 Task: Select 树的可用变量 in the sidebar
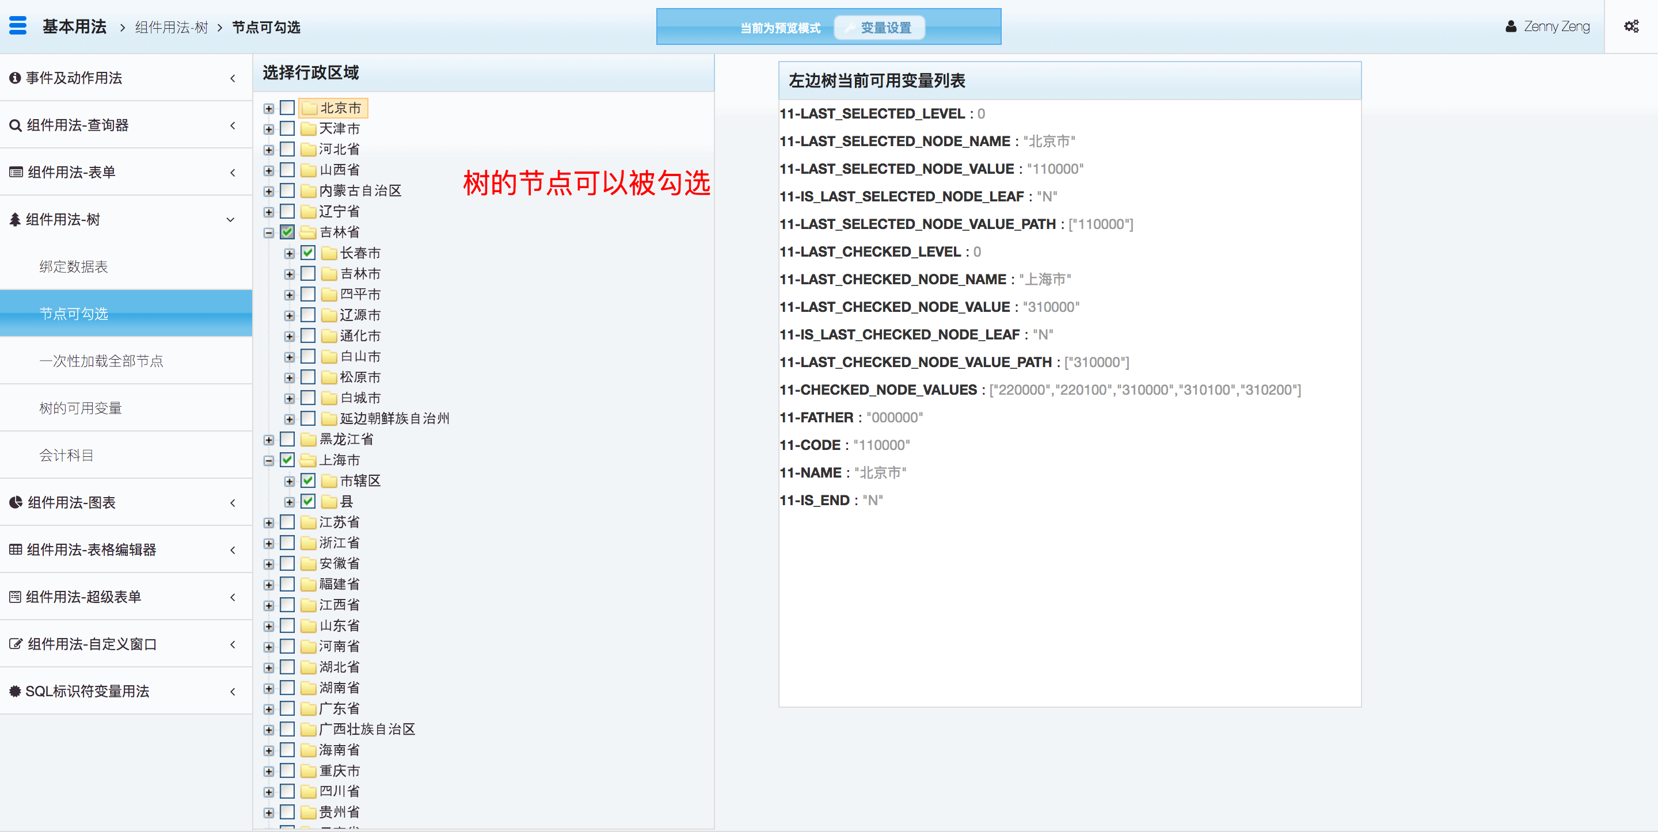tap(81, 408)
